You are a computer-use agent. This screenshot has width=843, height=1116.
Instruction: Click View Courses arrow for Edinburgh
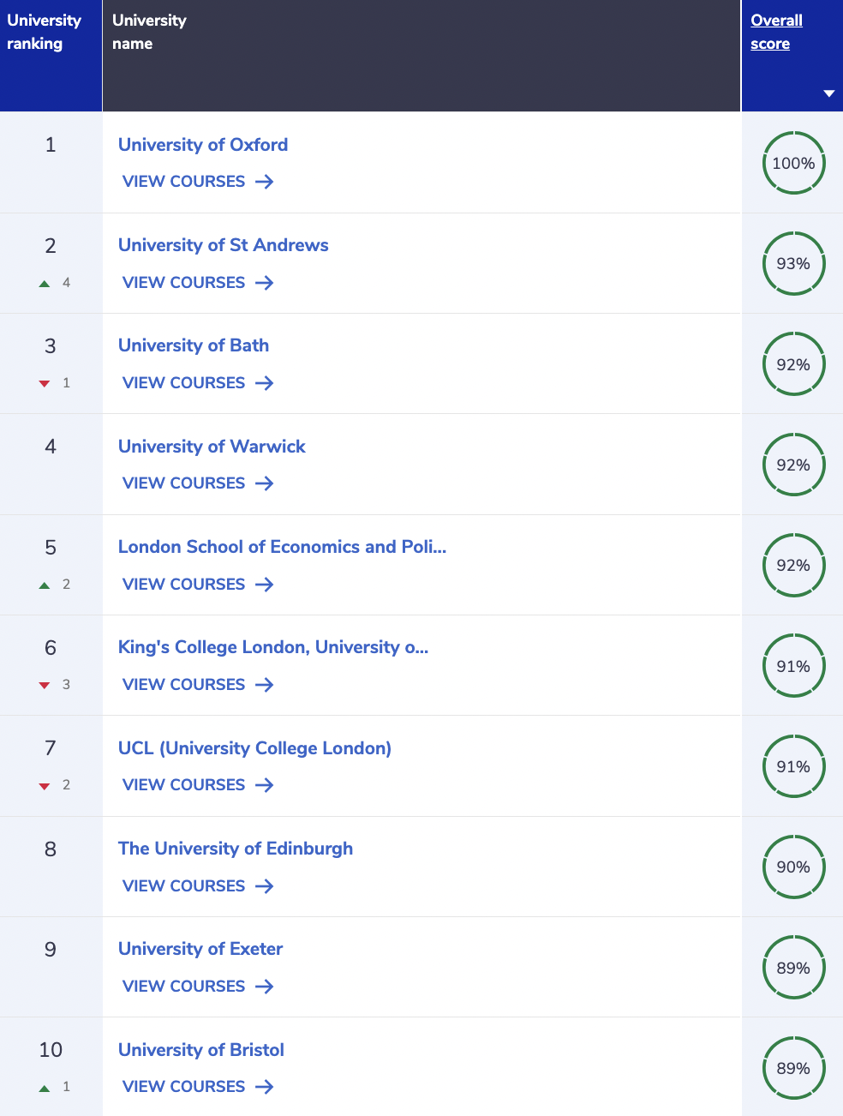point(265,886)
